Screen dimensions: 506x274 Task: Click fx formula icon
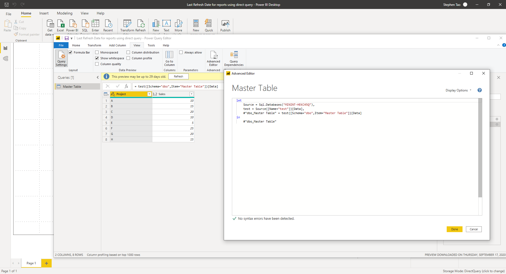pyautogui.click(x=126, y=86)
